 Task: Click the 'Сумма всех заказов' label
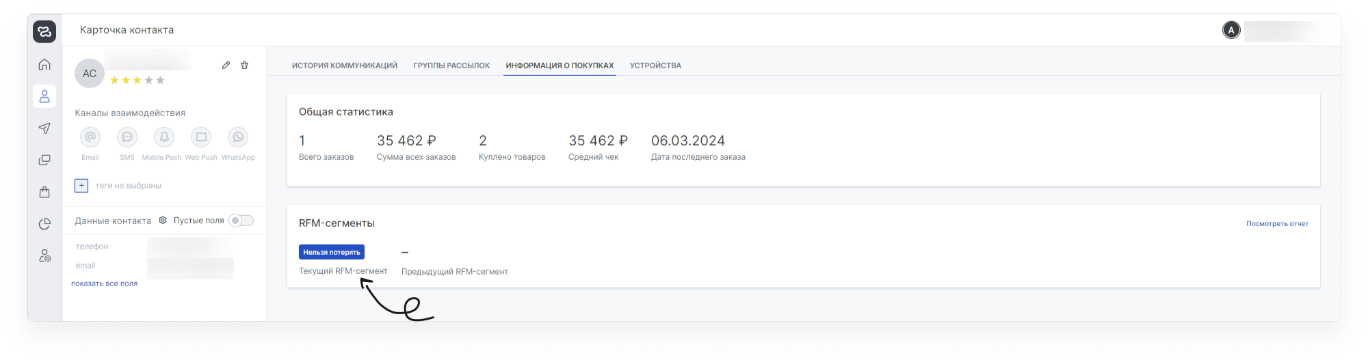[416, 157]
